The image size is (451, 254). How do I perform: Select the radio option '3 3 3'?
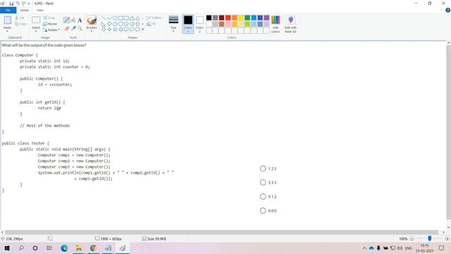pyautogui.click(x=263, y=182)
